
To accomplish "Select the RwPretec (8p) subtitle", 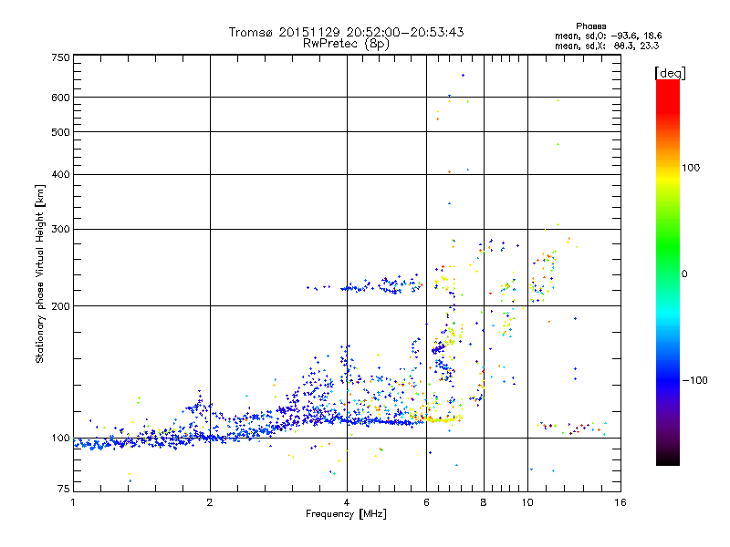I will click(x=346, y=44).
